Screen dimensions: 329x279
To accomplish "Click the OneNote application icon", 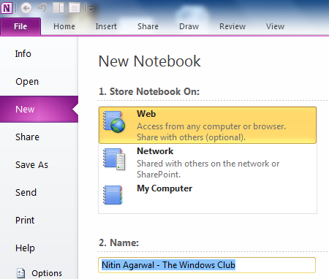I will click(x=7, y=8).
